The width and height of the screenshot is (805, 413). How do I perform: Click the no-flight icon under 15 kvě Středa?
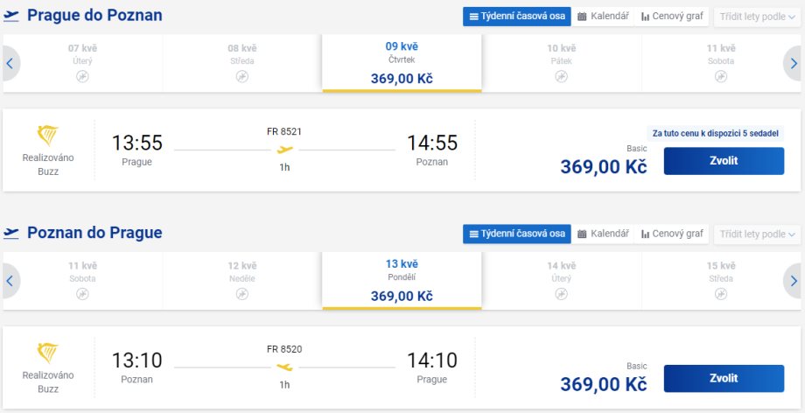tap(721, 294)
